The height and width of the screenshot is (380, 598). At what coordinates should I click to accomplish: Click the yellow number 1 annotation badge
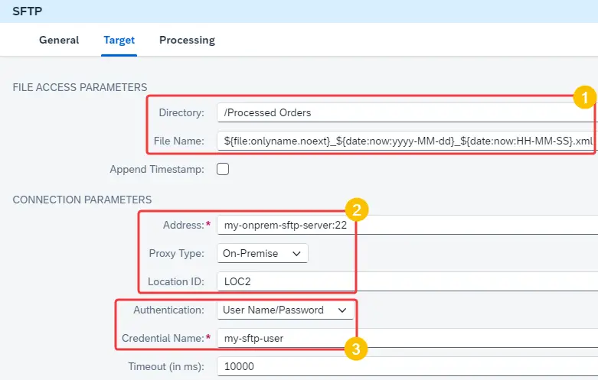tap(585, 97)
